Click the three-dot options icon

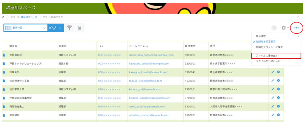tap(296, 28)
